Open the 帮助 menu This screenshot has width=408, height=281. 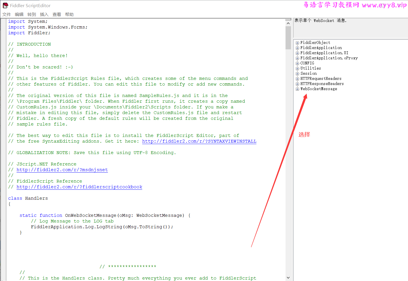coord(69,15)
